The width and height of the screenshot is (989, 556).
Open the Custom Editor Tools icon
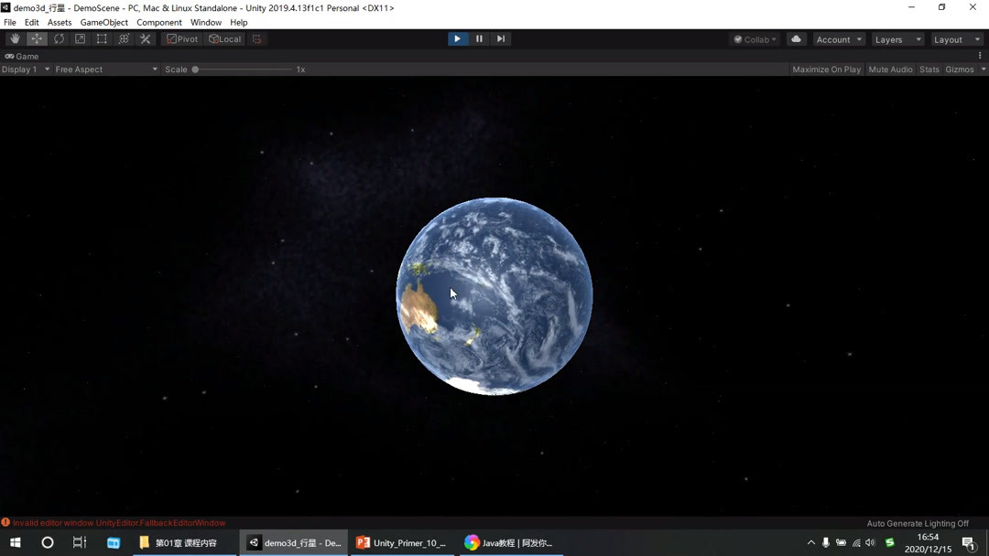tap(145, 38)
